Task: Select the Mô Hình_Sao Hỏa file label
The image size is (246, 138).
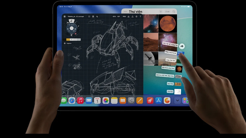Action: [168, 68]
